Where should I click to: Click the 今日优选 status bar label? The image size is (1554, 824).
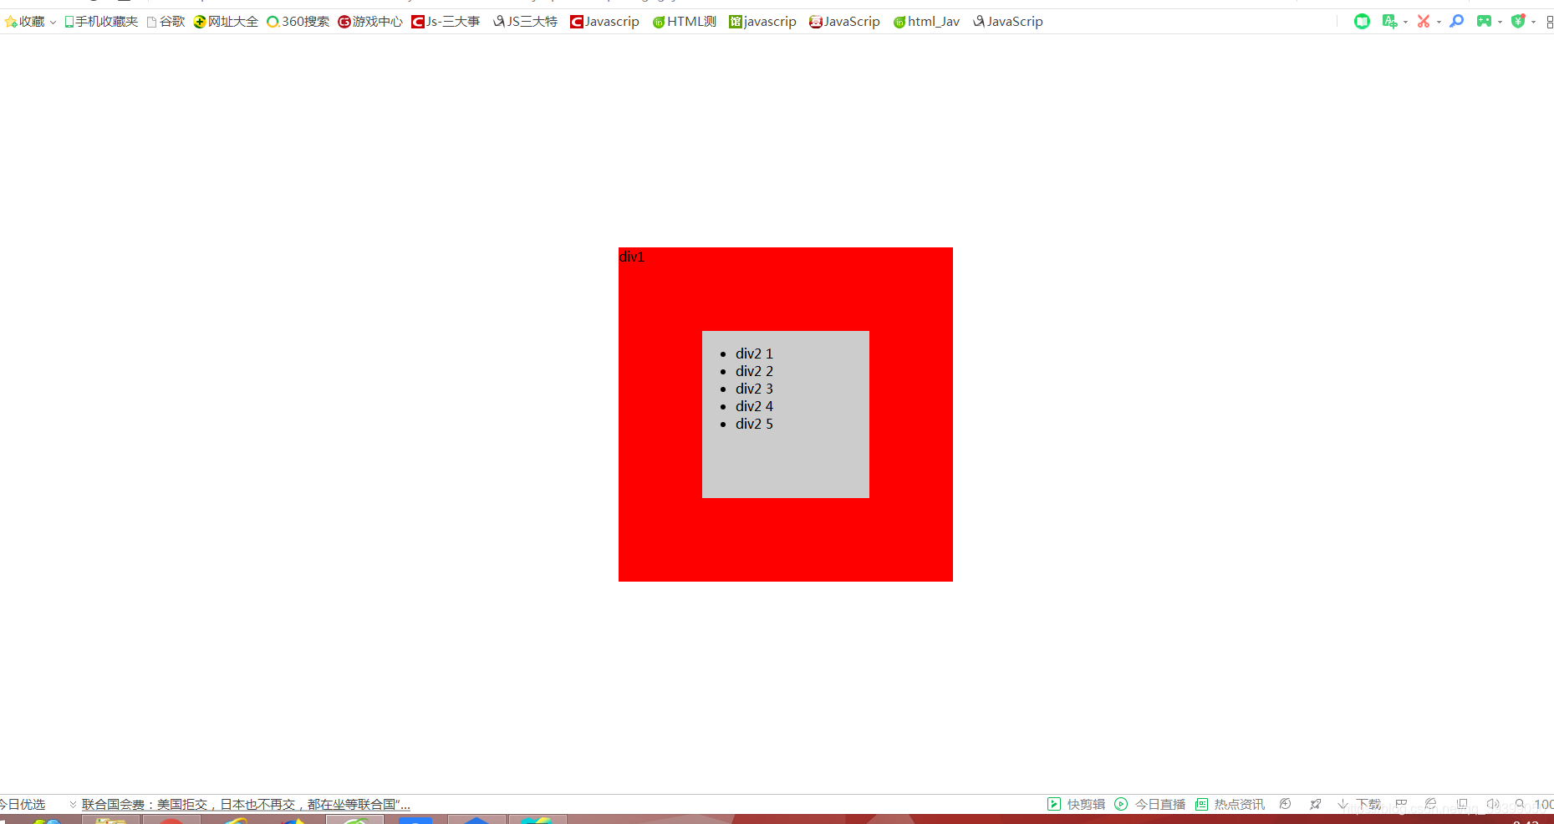coord(23,804)
